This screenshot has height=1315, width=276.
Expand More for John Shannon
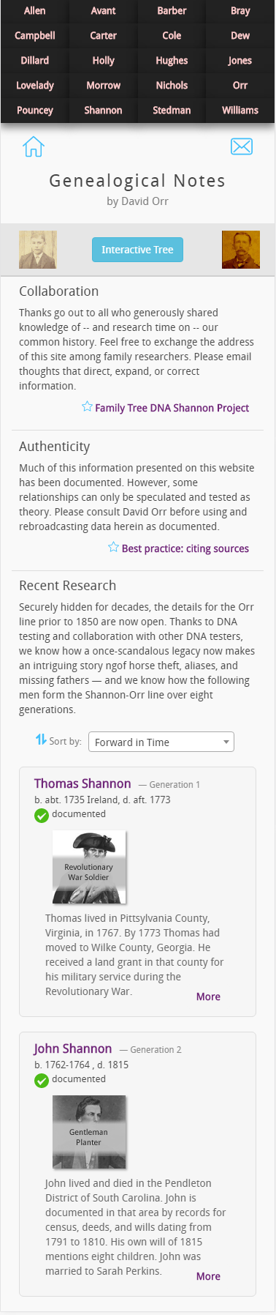pyautogui.click(x=208, y=1276)
